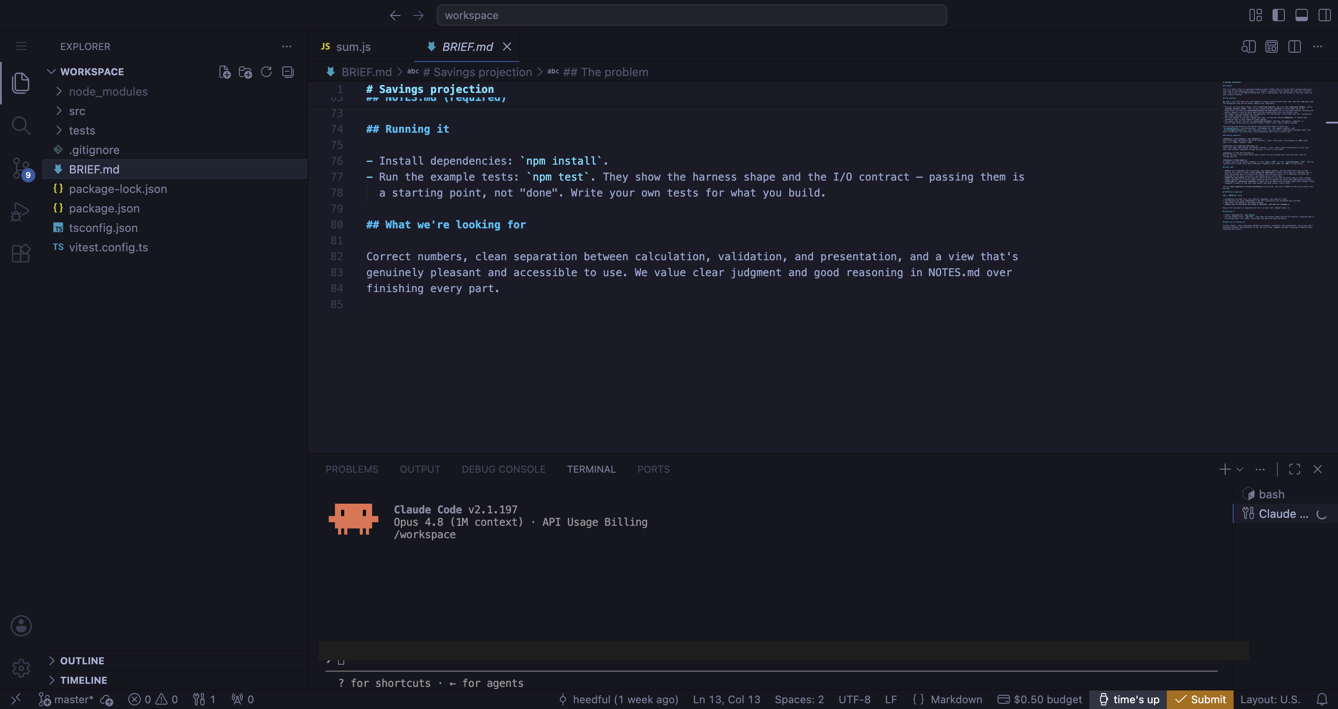This screenshot has height=709, width=1338.
Task: Create a new file in WORKSPACE
Action: tap(224, 72)
